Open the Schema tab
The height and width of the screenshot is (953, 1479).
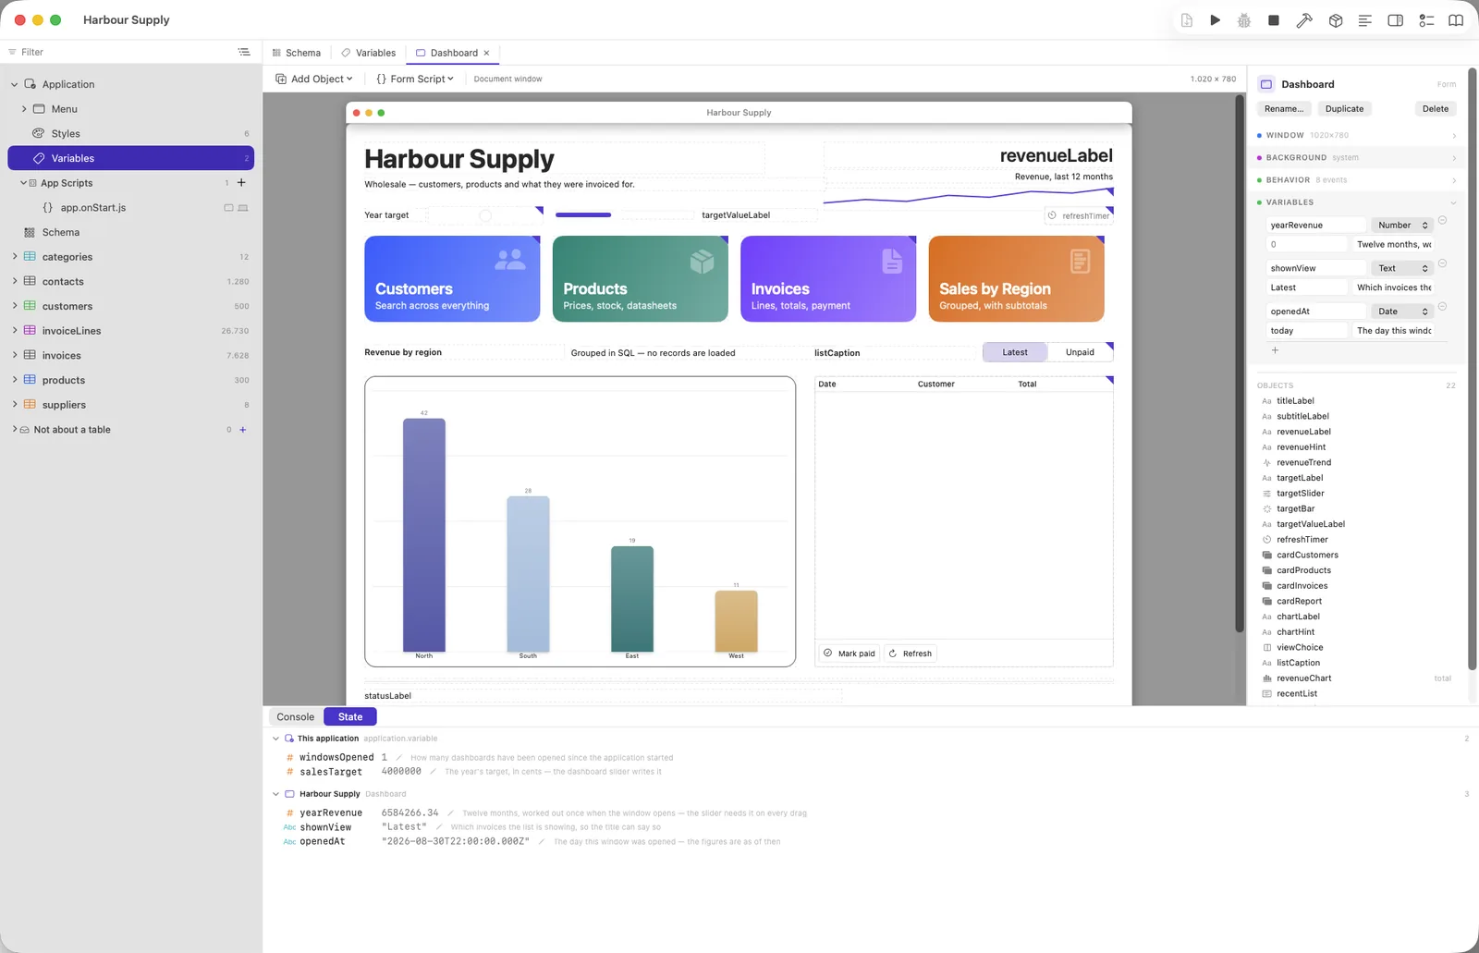296,53
